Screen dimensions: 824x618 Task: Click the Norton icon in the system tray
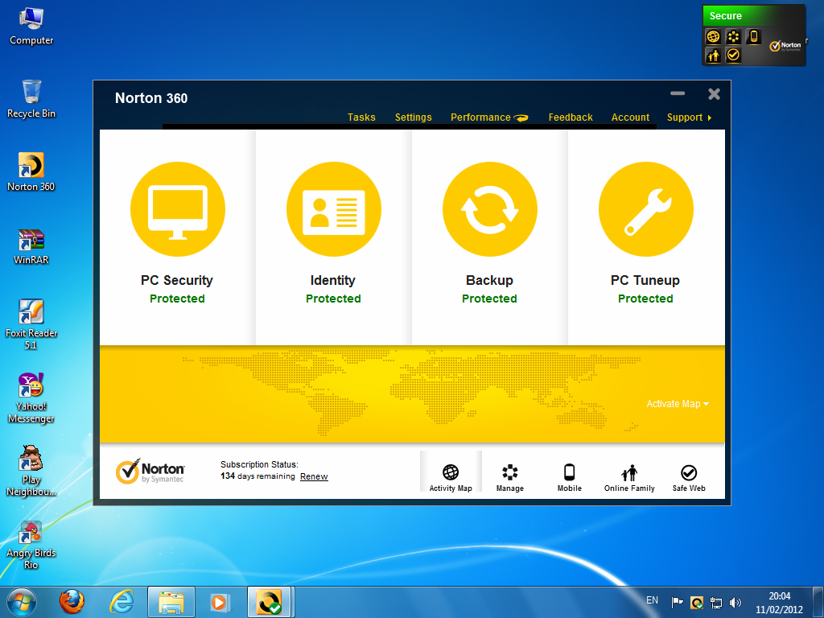point(697,602)
